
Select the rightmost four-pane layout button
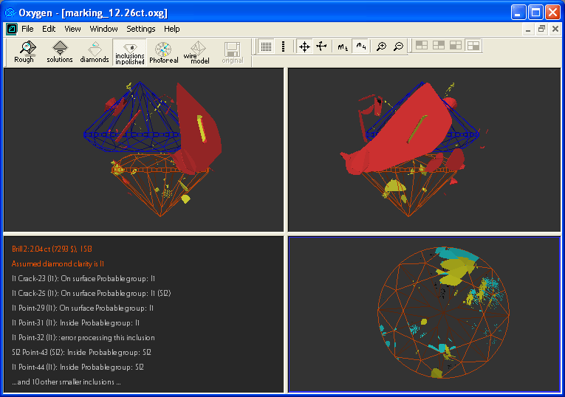coord(473,46)
